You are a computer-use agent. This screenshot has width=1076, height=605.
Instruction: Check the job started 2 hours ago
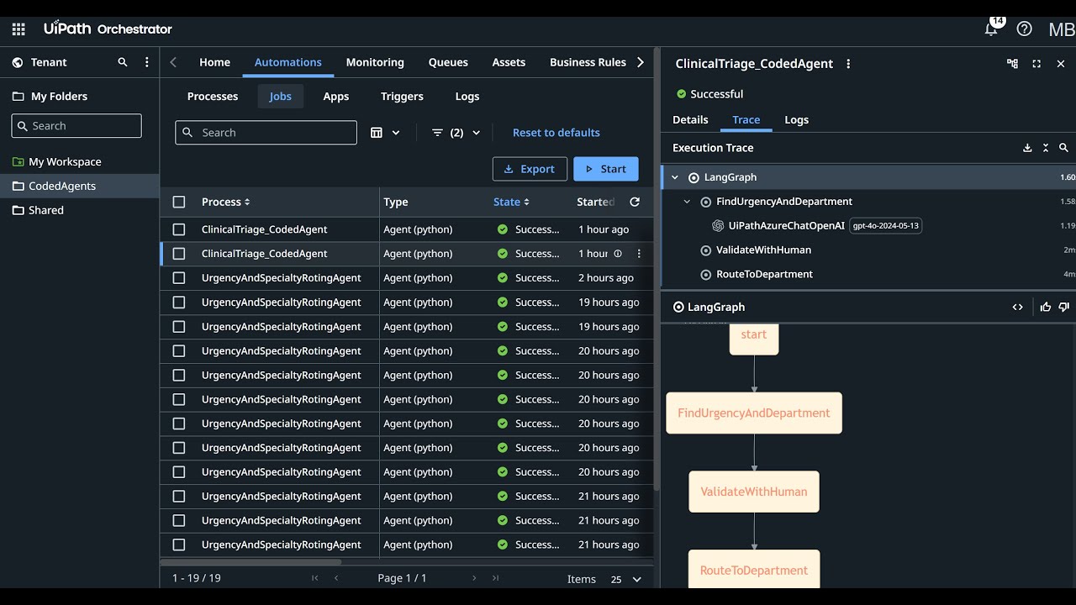(179, 278)
